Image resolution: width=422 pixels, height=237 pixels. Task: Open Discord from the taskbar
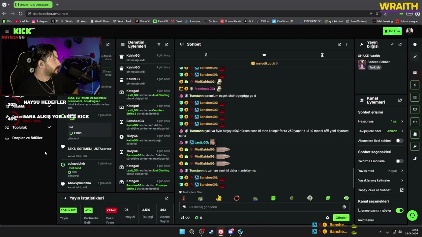pos(230,232)
